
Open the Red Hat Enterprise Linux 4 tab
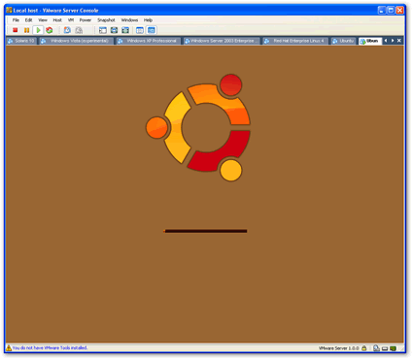294,41
